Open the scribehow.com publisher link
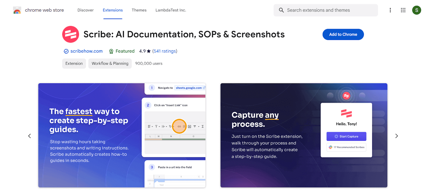425x196 pixels. (86, 51)
